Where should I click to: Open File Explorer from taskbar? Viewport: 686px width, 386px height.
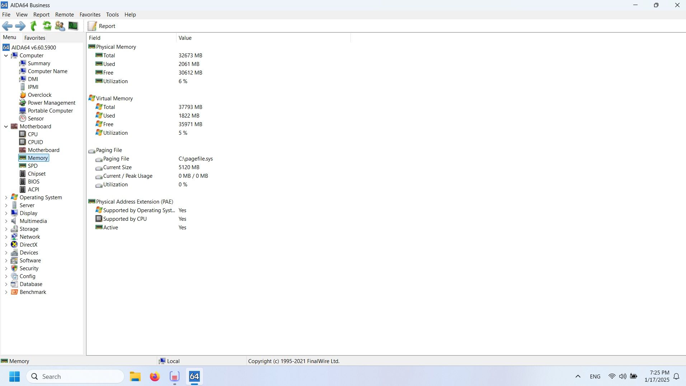point(135,377)
